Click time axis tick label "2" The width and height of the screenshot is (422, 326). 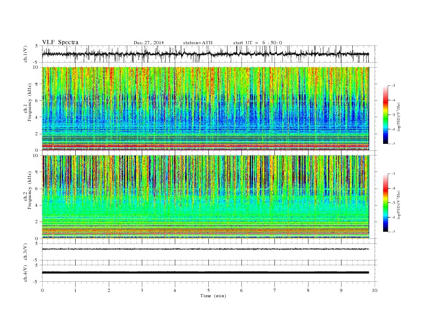coord(109,290)
